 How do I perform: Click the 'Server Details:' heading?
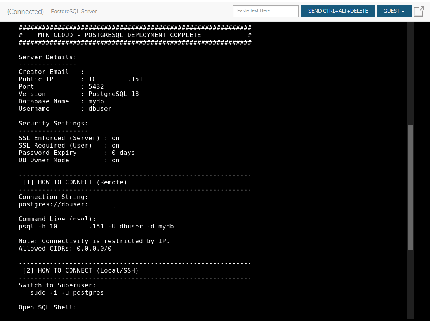[x=47, y=57]
